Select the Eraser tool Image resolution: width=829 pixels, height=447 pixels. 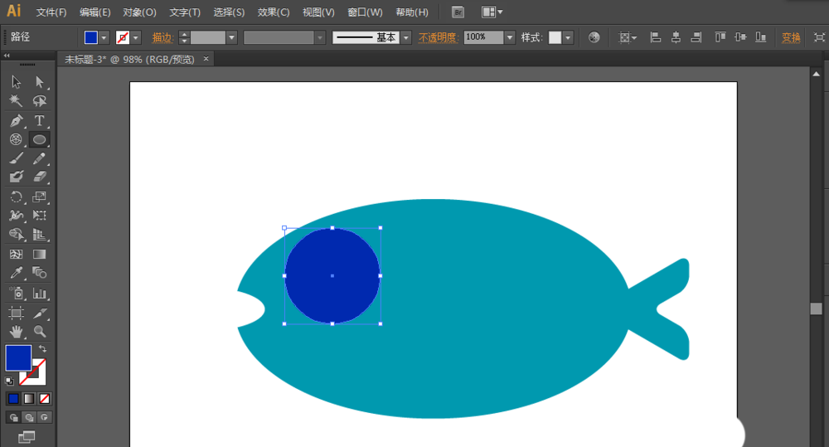pos(40,177)
